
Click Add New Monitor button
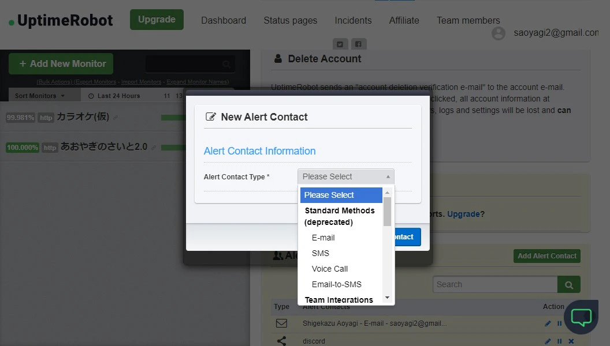coord(61,63)
